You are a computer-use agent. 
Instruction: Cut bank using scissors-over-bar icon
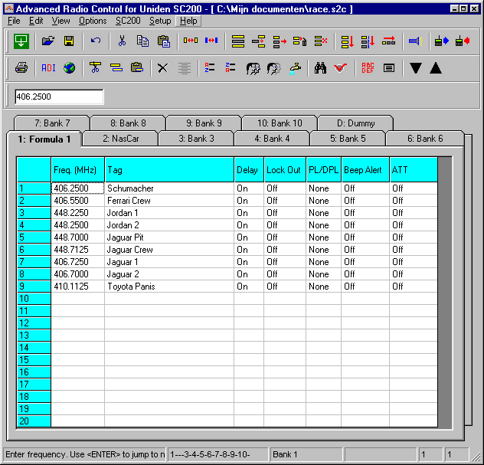point(96,67)
